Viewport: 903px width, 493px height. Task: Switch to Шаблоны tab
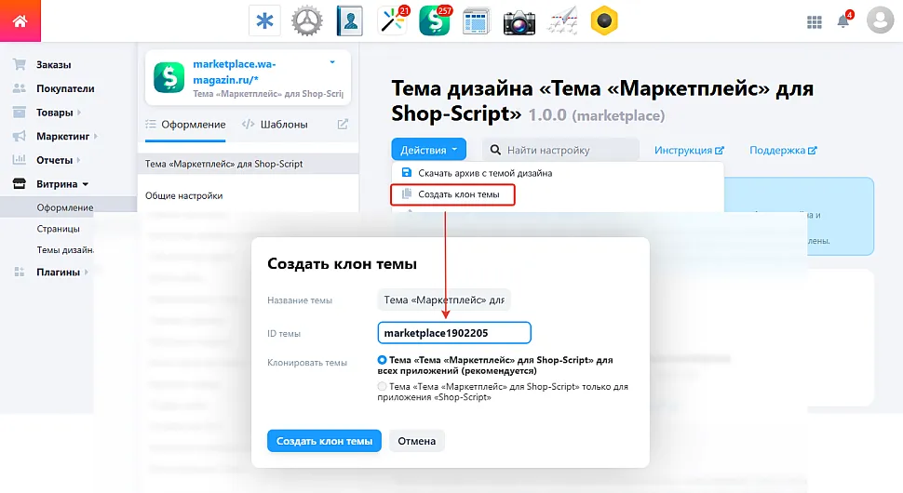click(276, 125)
